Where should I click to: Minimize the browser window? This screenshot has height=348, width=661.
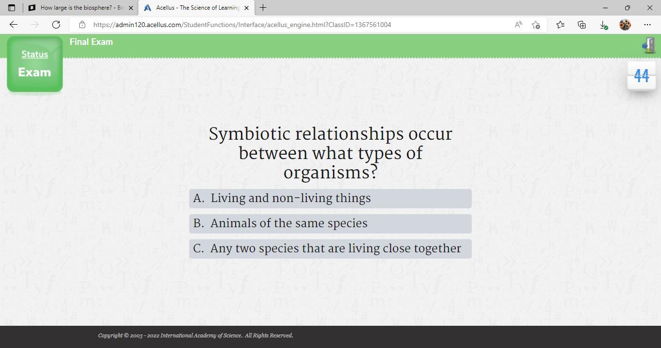click(x=605, y=8)
